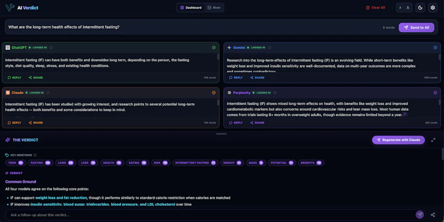Click the panel resize handle above The Verdict
Image resolution: width=444 pixels, height=222 pixels.
221,134
